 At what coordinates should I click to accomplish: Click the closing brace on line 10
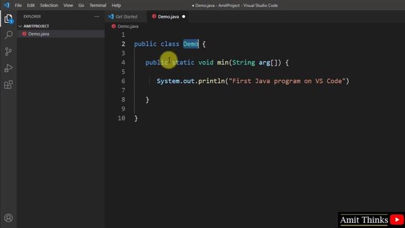click(x=136, y=118)
